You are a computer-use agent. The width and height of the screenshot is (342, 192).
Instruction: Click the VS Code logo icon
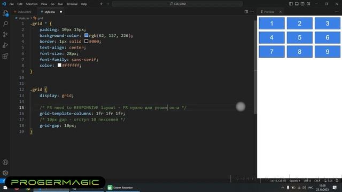(x=4, y=4)
